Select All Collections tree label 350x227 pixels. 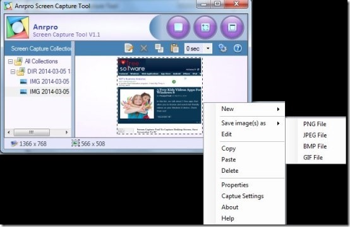pyautogui.click(x=41, y=61)
